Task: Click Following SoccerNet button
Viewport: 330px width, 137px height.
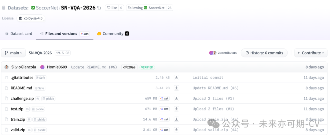Action: (x=146, y=8)
